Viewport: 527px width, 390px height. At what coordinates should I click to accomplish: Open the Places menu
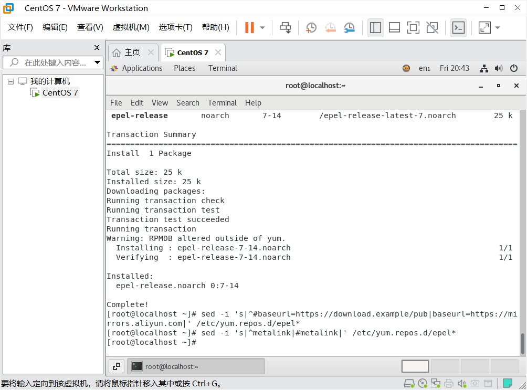[x=185, y=68]
